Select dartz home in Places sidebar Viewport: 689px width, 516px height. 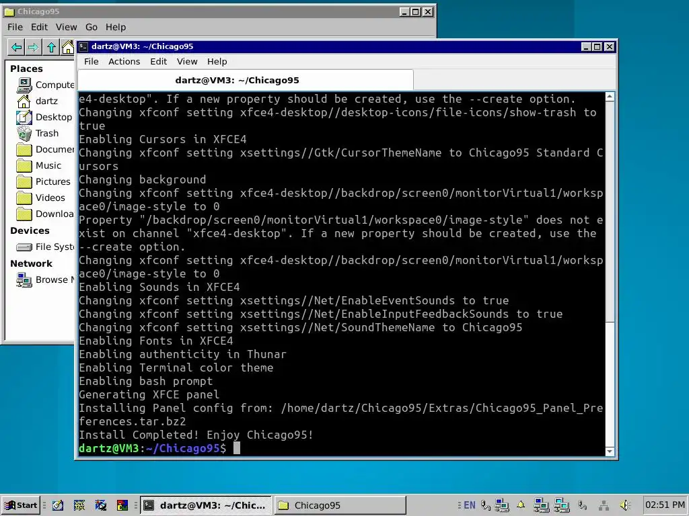[38, 101]
